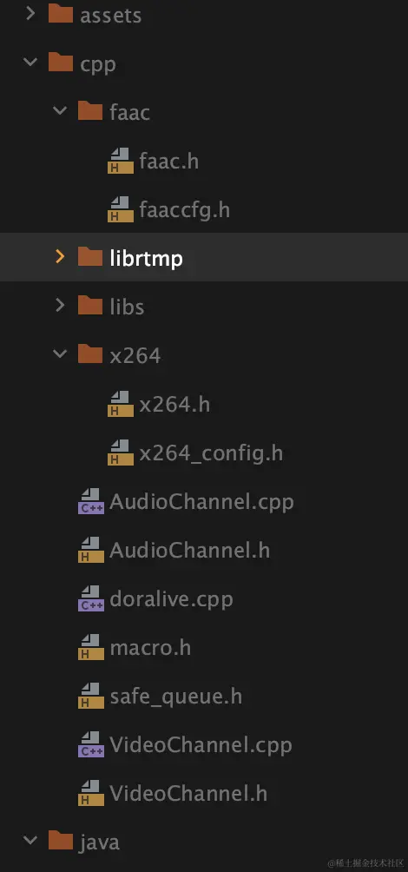Click the x264_config.h header icon
This screenshot has height=872, width=408.
point(120,453)
